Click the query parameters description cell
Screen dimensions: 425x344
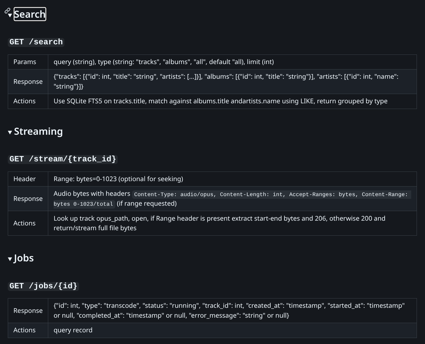164,62
